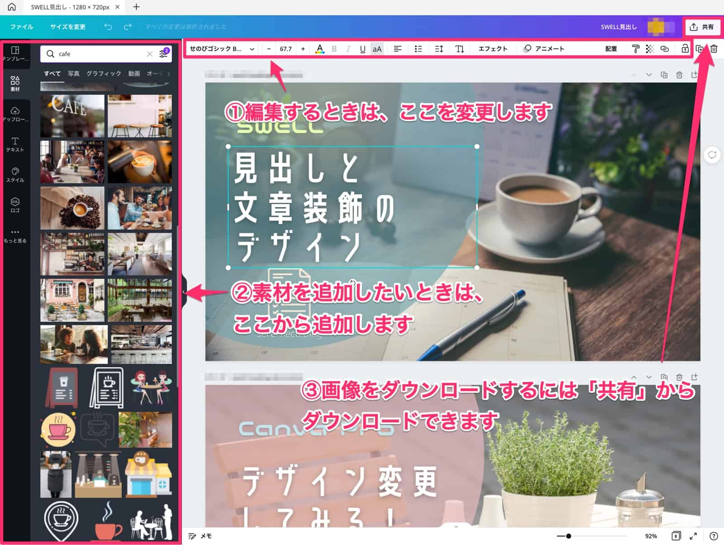Select the 動画 videos tab

pos(134,73)
